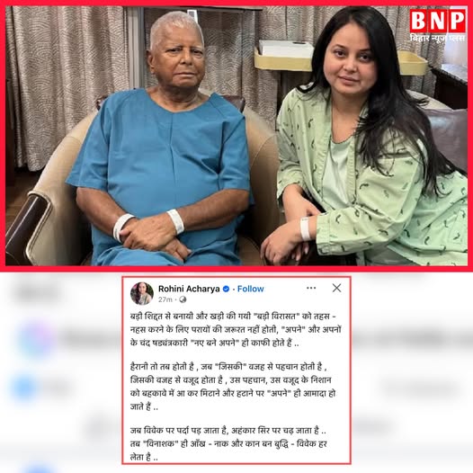This screenshot has height=473, width=473.
Task: Select the paragraph starting with हैरानी
Action: point(233,387)
